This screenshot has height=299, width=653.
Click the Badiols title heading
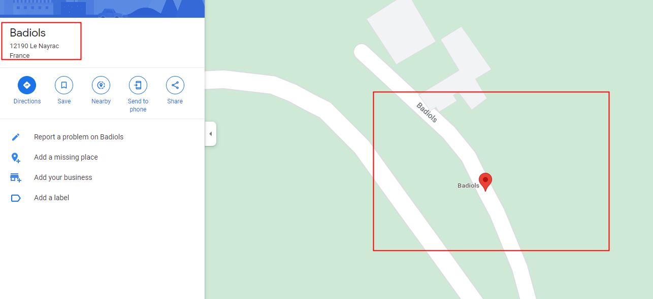(x=27, y=33)
